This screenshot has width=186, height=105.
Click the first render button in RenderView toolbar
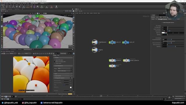point(2,54)
